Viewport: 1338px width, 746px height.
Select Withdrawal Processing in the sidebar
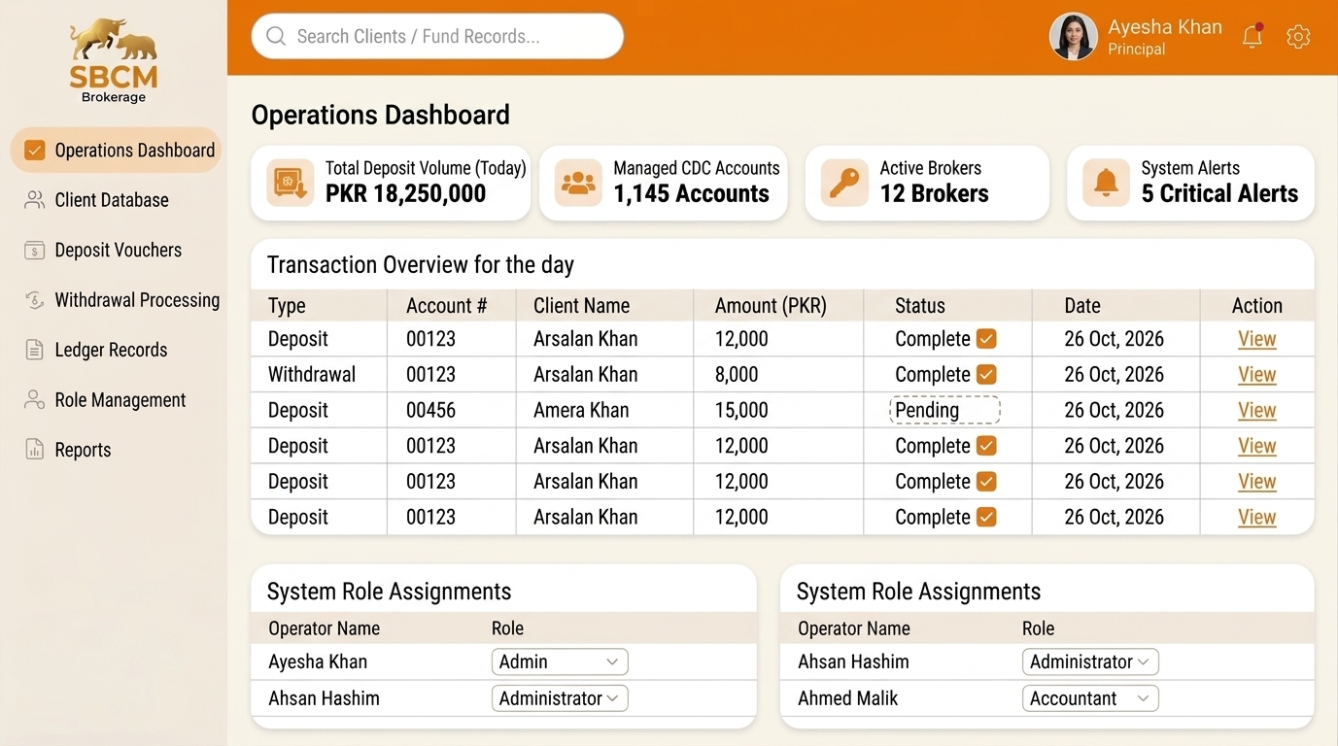(x=137, y=300)
